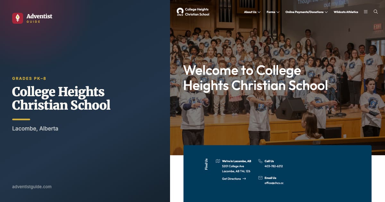Click the CHCS school logo icon
Image resolution: width=385 pixels, height=202 pixels.
pyautogui.click(x=180, y=12)
